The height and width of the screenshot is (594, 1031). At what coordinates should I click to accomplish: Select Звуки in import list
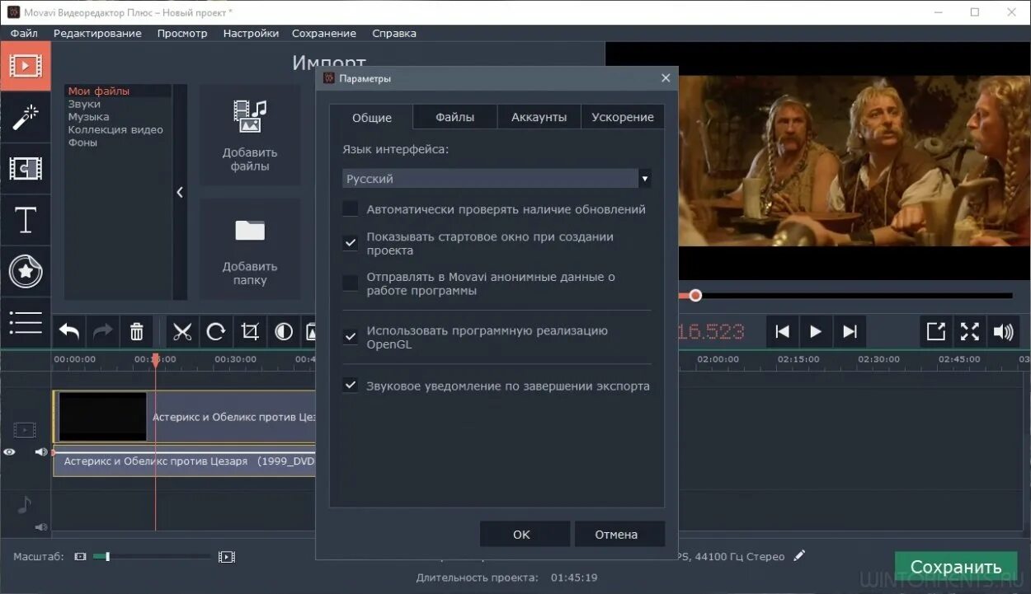click(x=84, y=104)
